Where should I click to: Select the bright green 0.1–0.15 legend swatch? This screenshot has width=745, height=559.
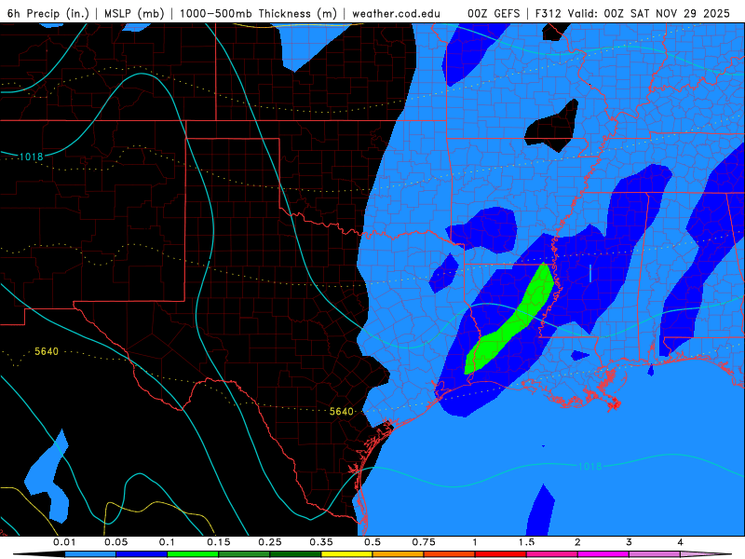(x=193, y=554)
